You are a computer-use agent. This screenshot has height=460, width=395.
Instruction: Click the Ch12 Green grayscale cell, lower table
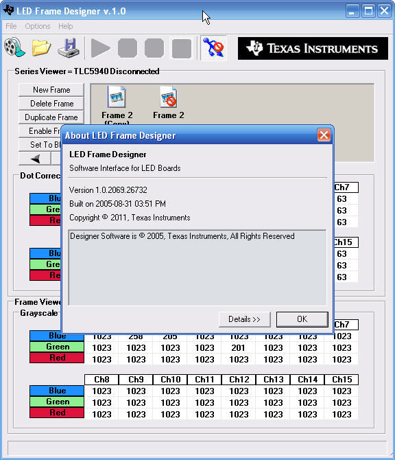[239, 403]
